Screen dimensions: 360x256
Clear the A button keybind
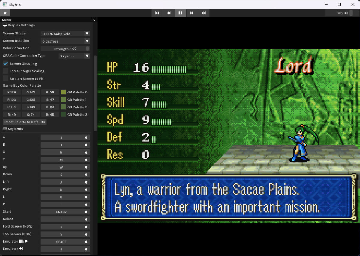[x=86, y=137]
